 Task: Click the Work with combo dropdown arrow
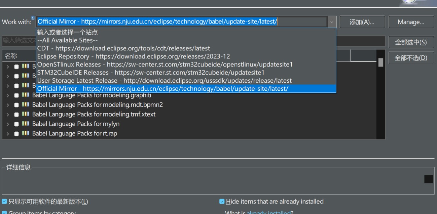pos(332,22)
